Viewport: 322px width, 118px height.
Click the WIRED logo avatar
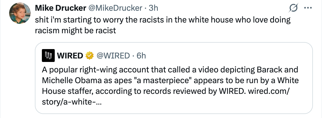(49, 56)
